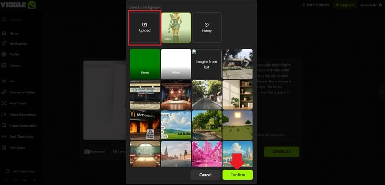Select the Default from Video thumbnail
The width and height of the screenshot is (385, 185).
(176, 28)
